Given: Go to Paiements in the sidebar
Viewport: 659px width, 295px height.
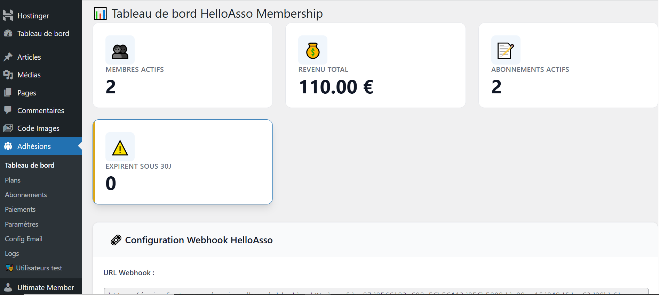Looking at the screenshot, I should tap(20, 209).
